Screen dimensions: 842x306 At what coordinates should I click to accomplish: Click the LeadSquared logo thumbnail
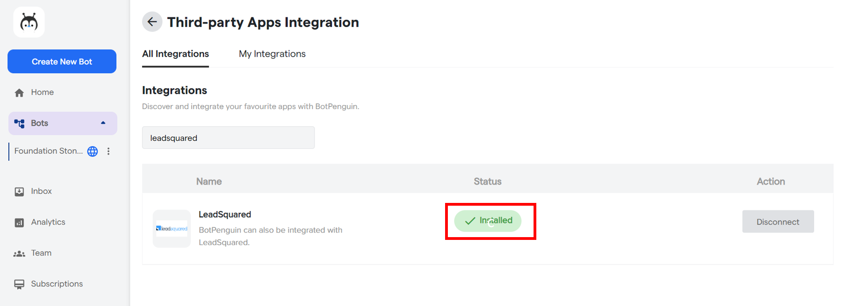click(172, 229)
